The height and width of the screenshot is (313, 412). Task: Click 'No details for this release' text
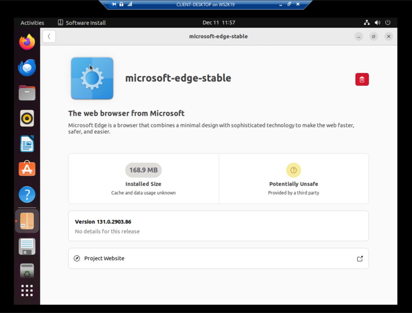coord(107,232)
